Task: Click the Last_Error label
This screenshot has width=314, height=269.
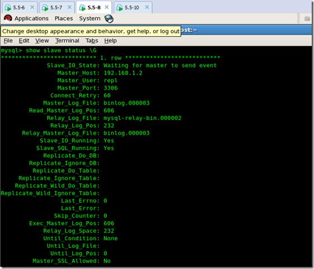Action: pyautogui.click(x=80, y=208)
